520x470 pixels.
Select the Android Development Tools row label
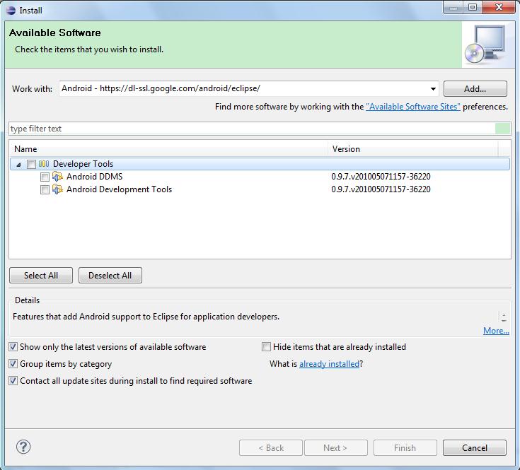pyautogui.click(x=120, y=189)
